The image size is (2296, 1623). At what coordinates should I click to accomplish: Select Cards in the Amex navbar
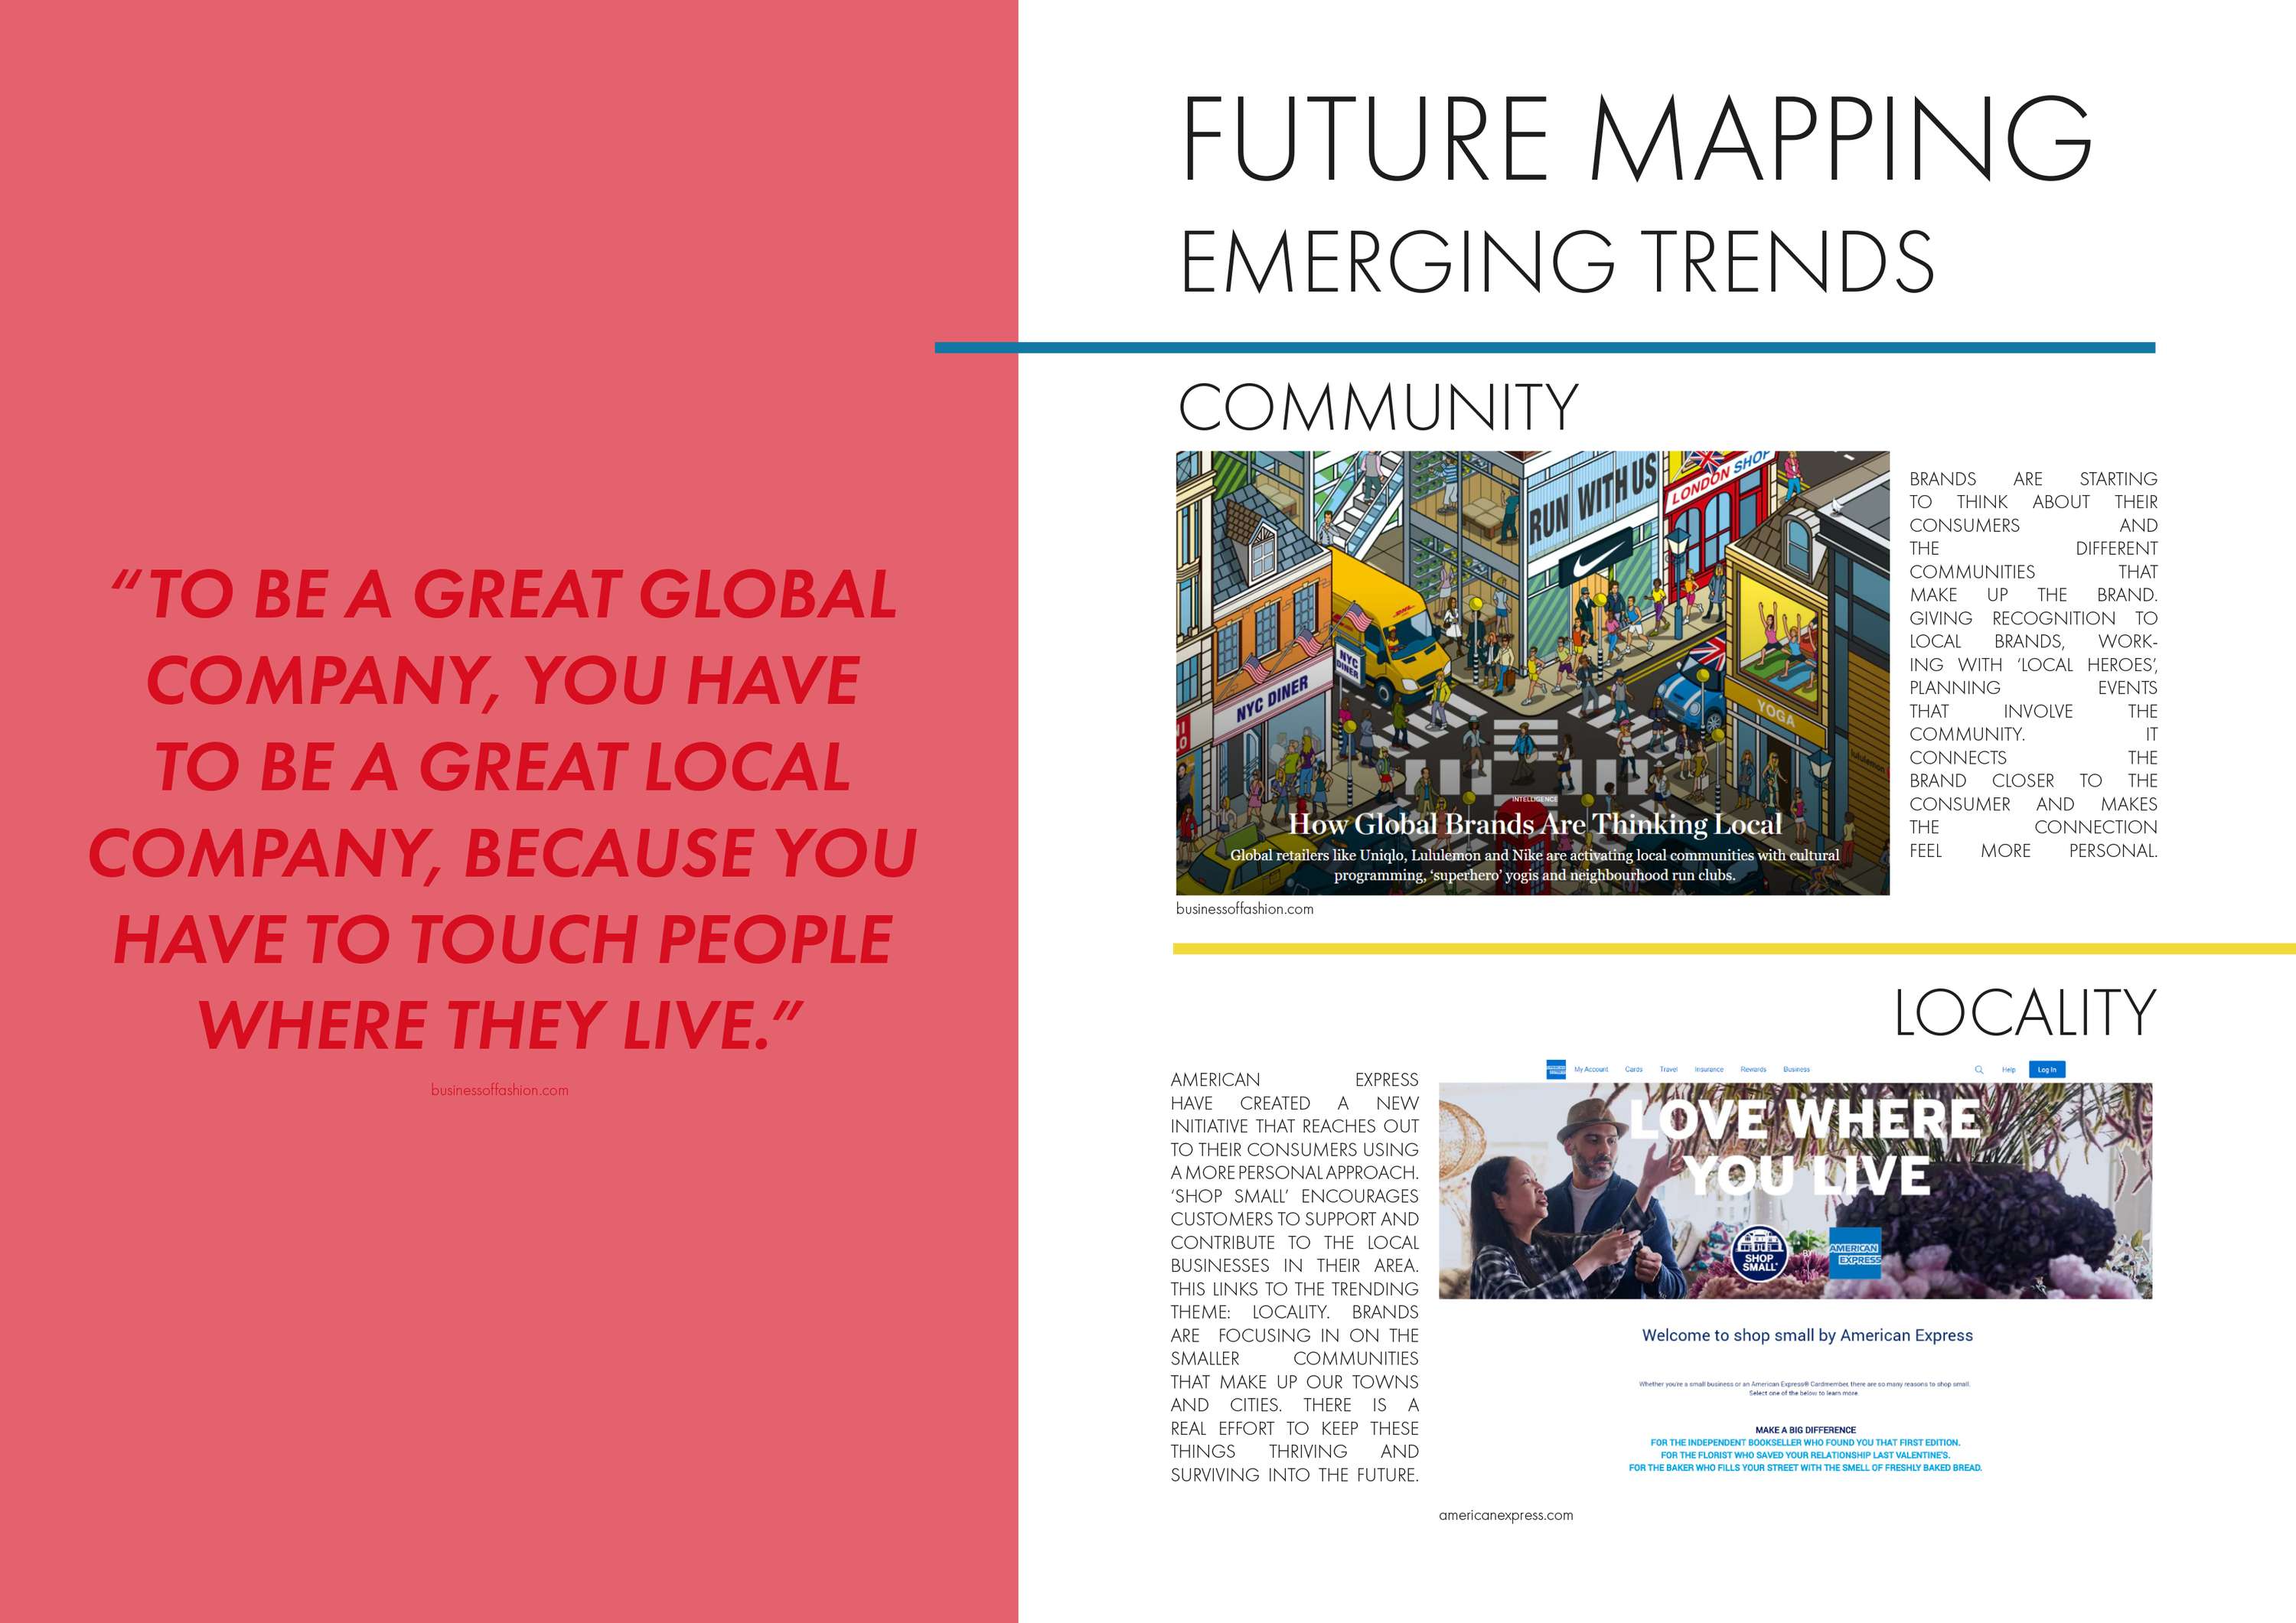[1634, 1069]
